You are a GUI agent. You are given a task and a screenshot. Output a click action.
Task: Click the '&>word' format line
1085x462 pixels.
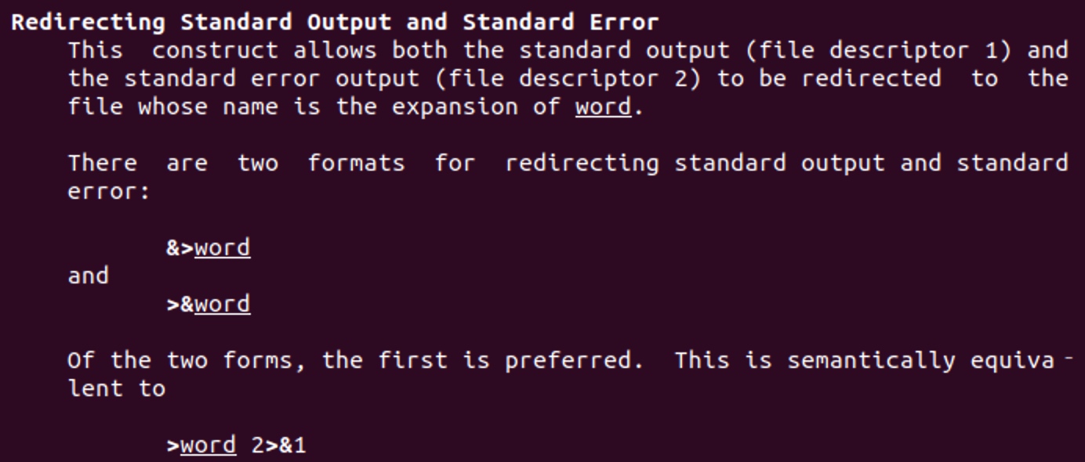click(x=209, y=247)
